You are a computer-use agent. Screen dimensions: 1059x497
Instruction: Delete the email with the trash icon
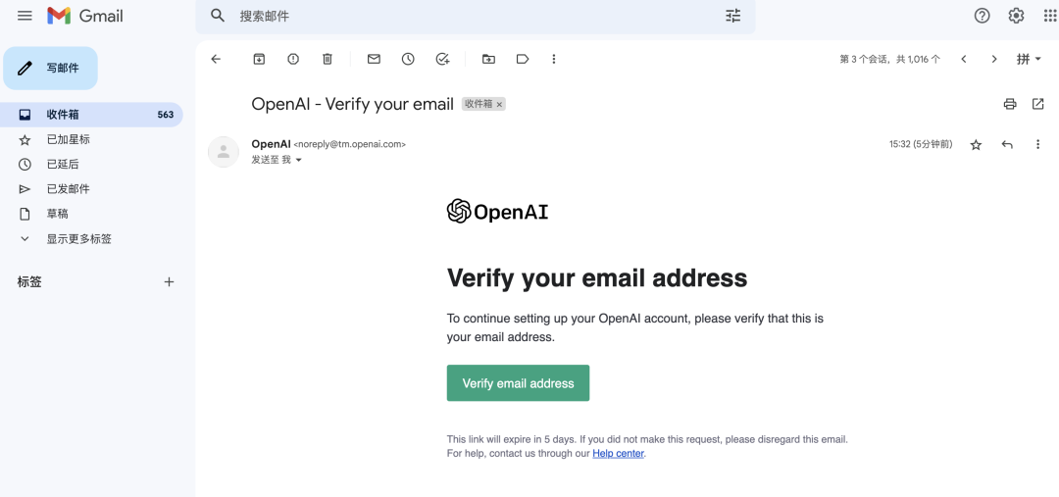[328, 59]
